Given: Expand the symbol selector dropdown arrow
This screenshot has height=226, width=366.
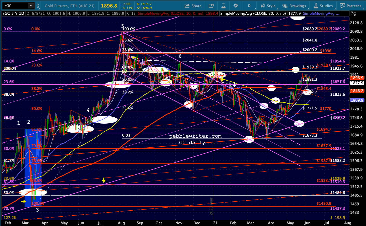Looking at the screenshot, I should [31, 5].
